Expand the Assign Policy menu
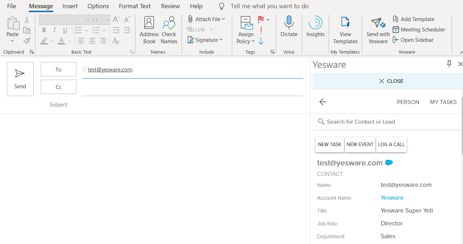Image resolution: width=463 pixels, height=244 pixels. 246,30
